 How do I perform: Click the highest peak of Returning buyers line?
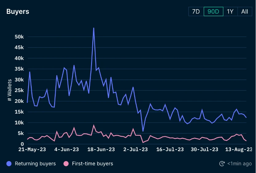point(94,28)
